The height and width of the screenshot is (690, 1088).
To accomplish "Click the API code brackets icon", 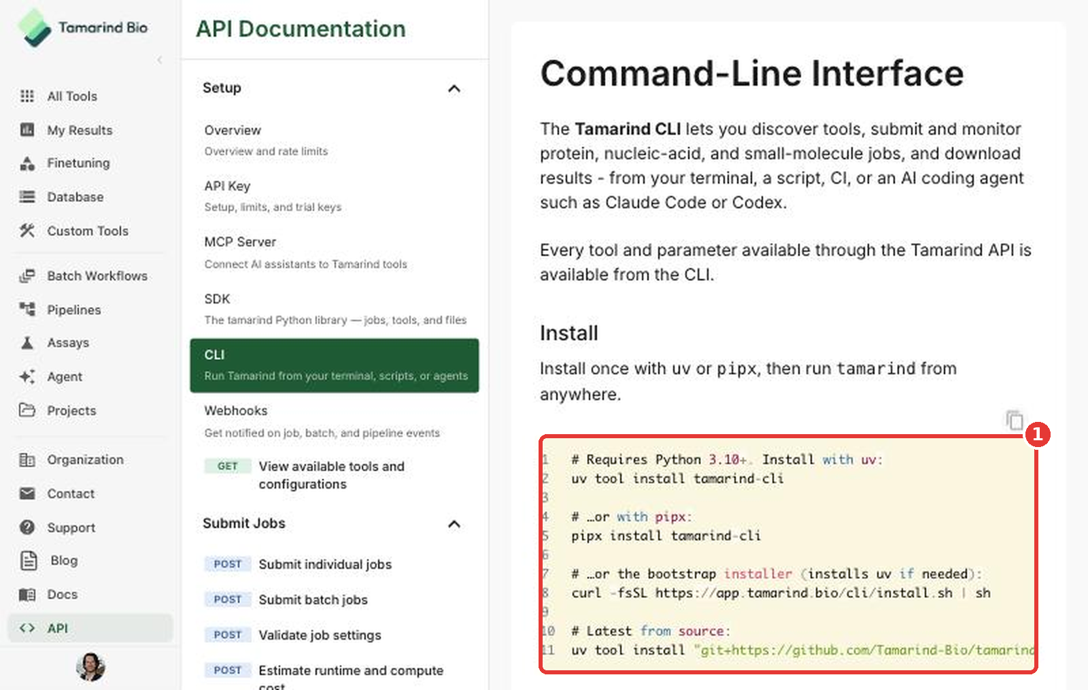I will tap(27, 628).
